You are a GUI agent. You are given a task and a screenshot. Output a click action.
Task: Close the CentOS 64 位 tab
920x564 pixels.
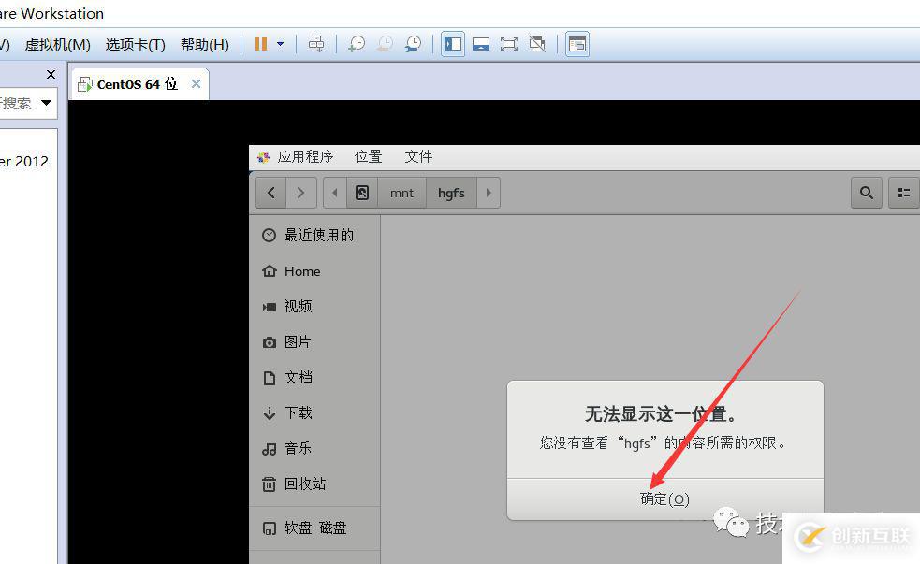tap(196, 84)
